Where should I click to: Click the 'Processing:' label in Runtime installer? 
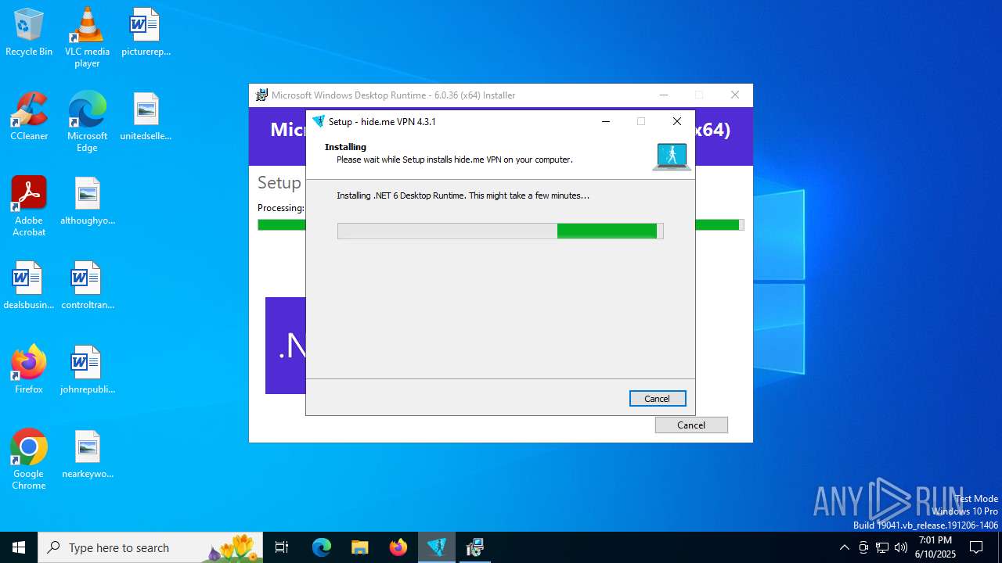pos(281,208)
